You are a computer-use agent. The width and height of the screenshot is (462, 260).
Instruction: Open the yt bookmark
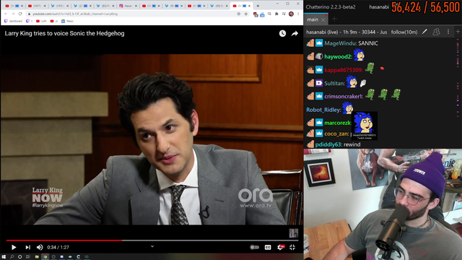[54, 21]
